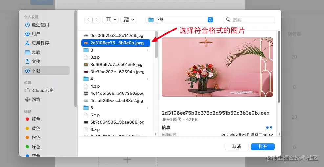324x167 pixels.
Task: Select file 4cab5269cc…bcf88c2.jpg
Action: pyautogui.click(x=116, y=100)
